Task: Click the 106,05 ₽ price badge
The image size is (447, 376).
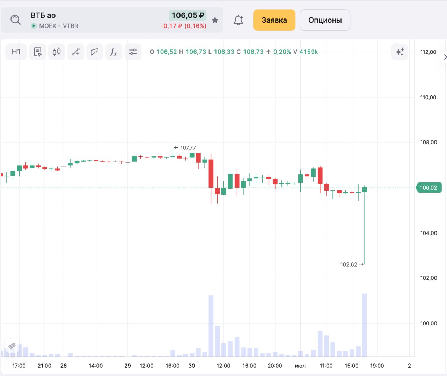Action: tap(188, 15)
